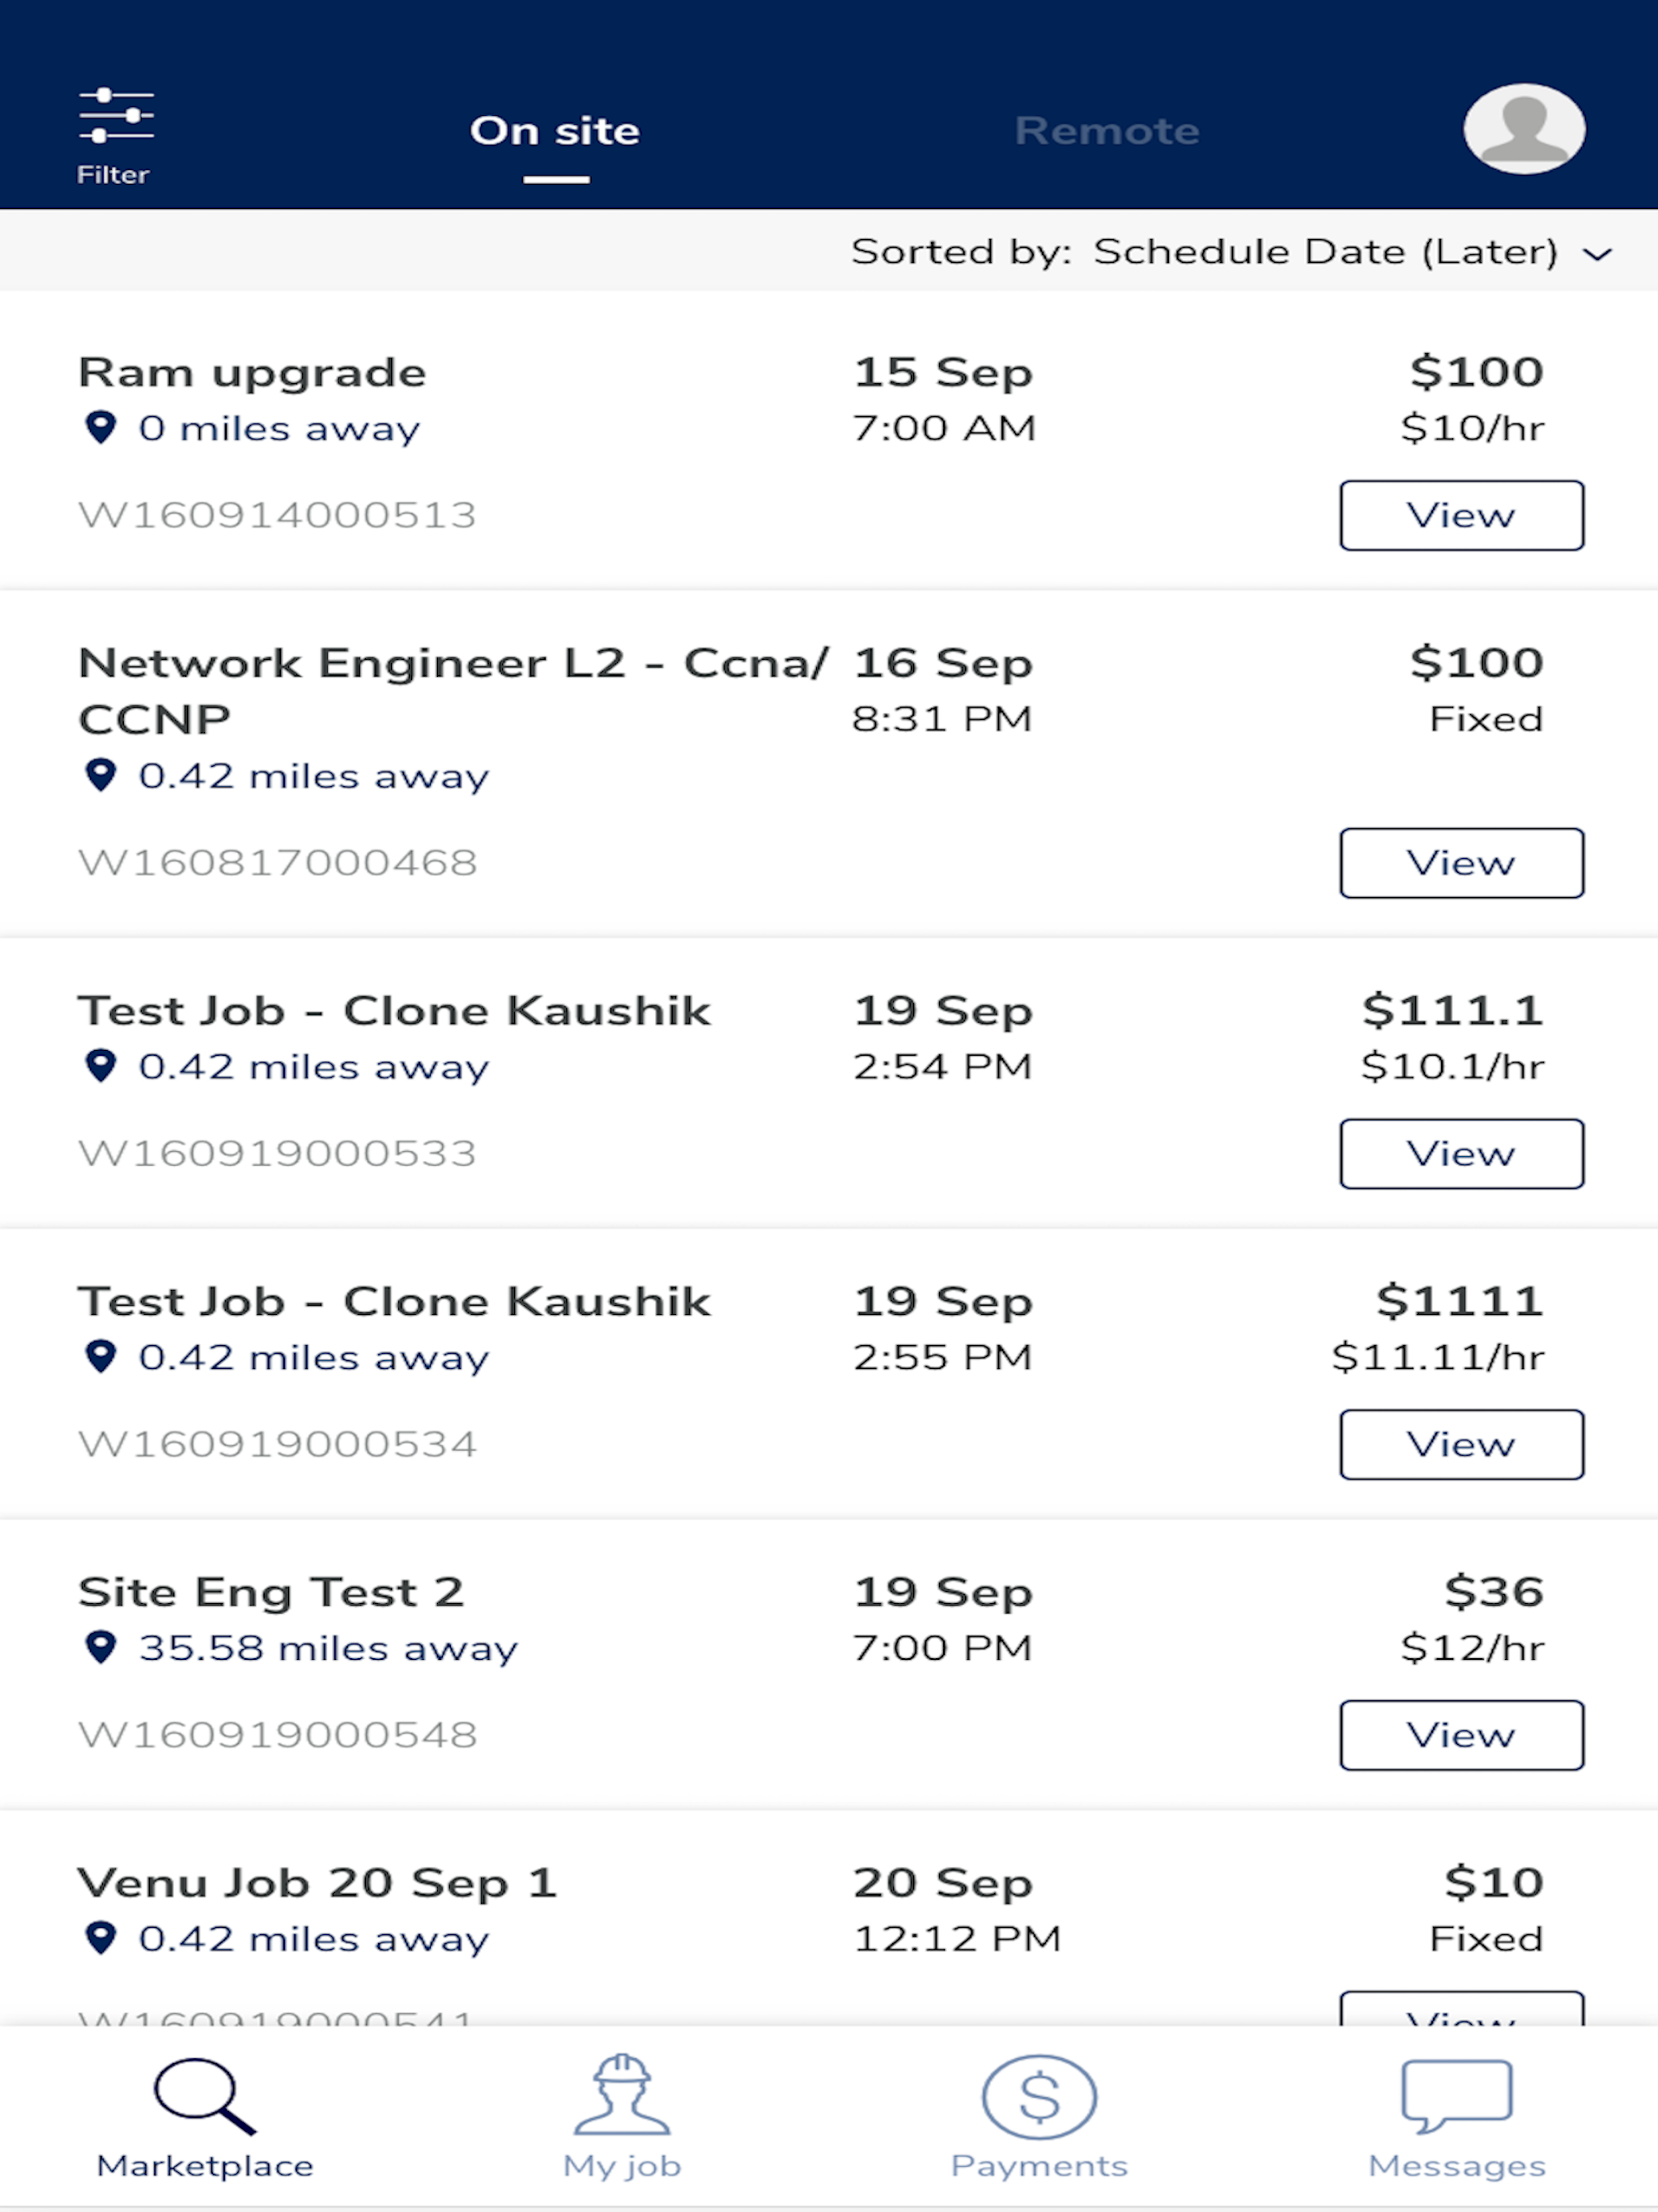View the $1111 Test Job Clone Kaushik
The image size is (1658, 2212).
(x=1462, y=1444)
